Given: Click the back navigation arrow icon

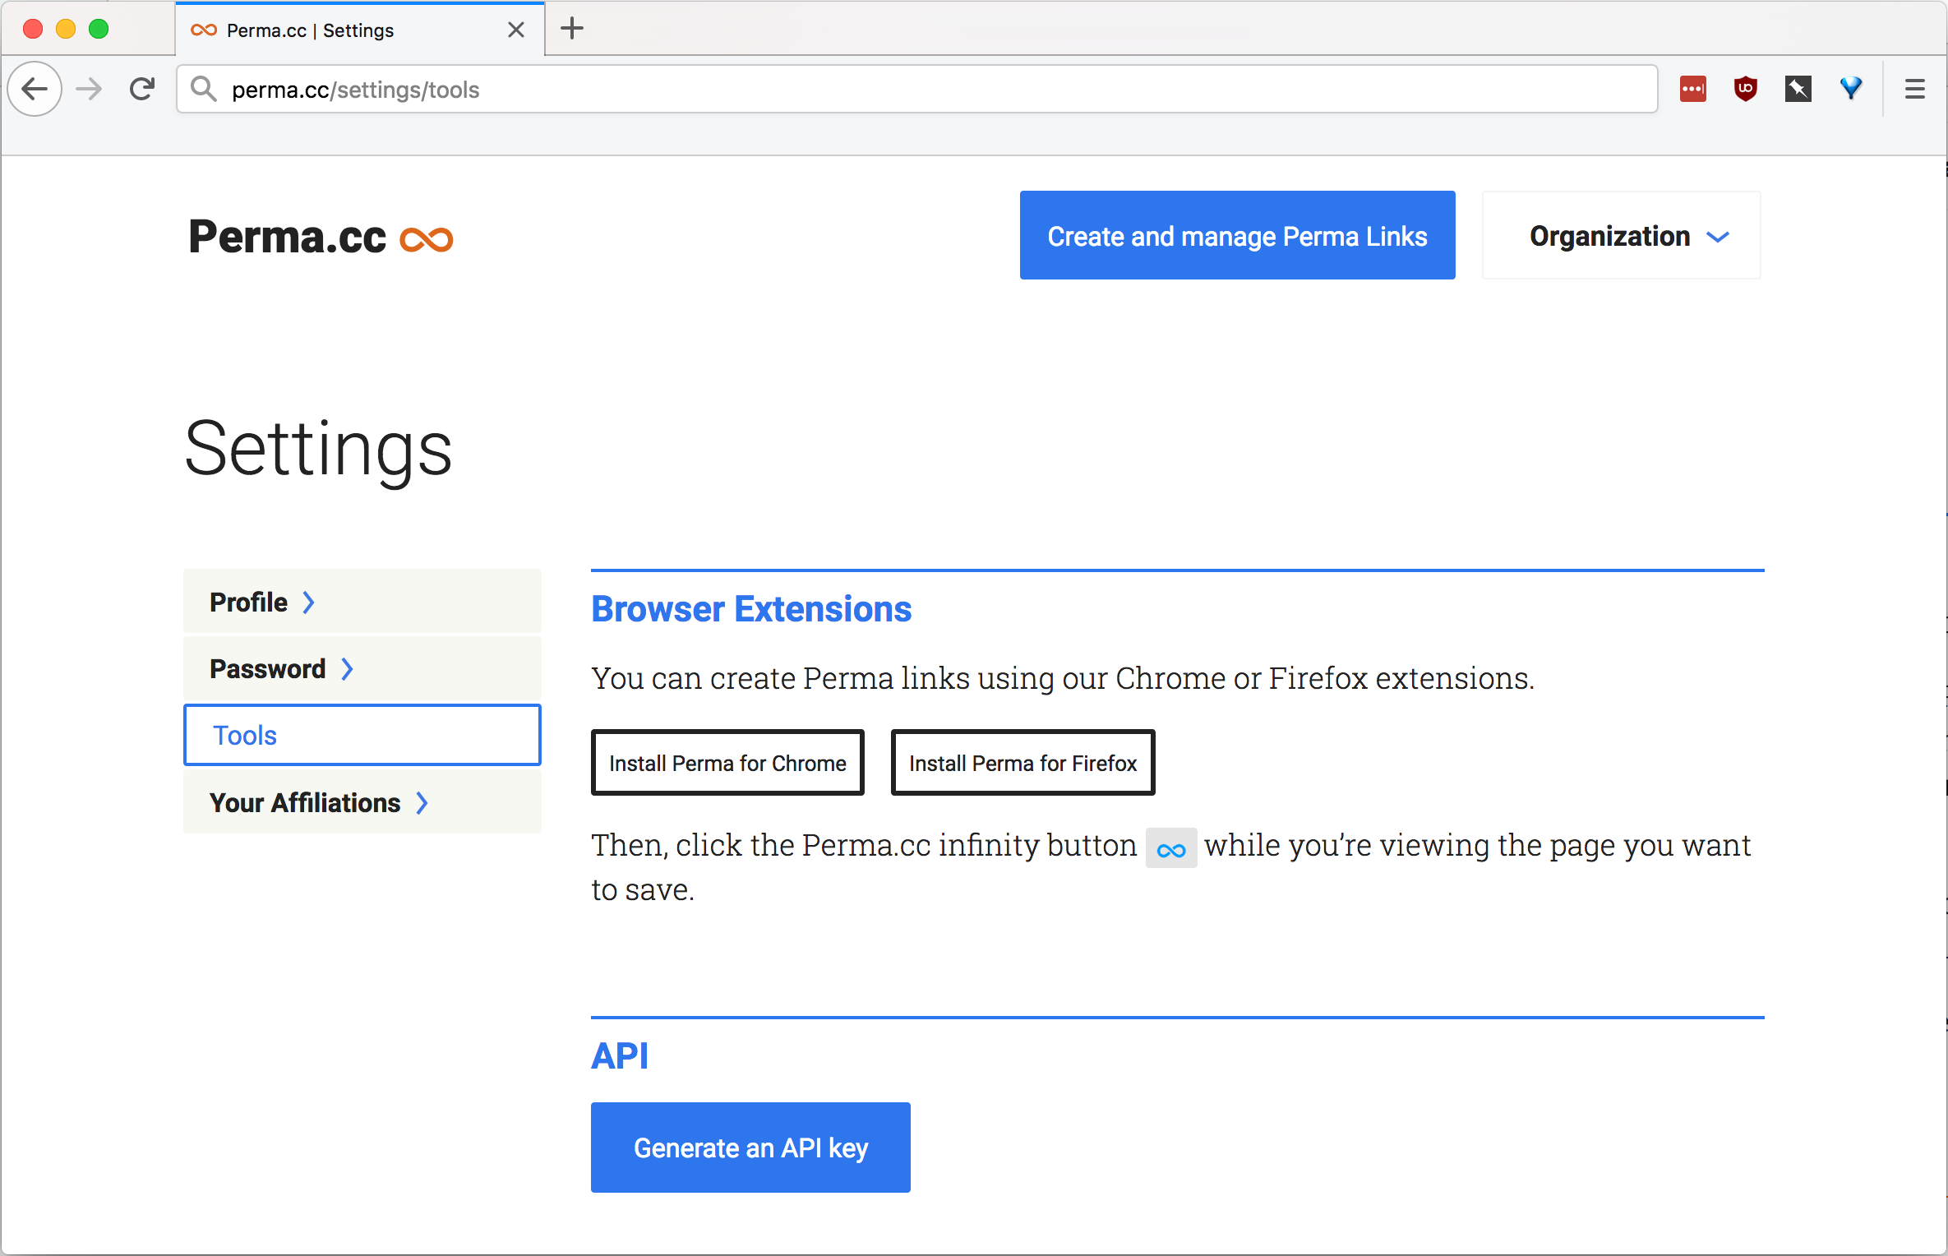Looking at the screenshot, I should pyautogui.click(x=35, y=90).
